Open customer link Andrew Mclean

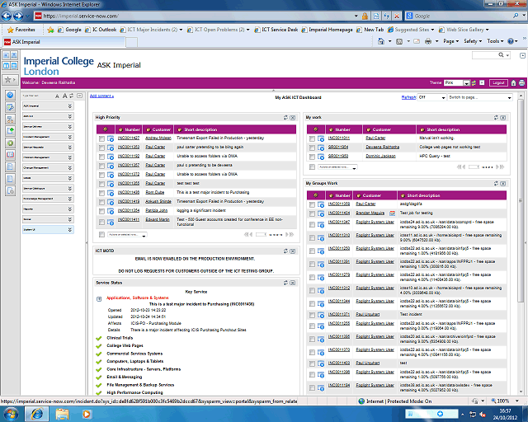click(158, 138)
